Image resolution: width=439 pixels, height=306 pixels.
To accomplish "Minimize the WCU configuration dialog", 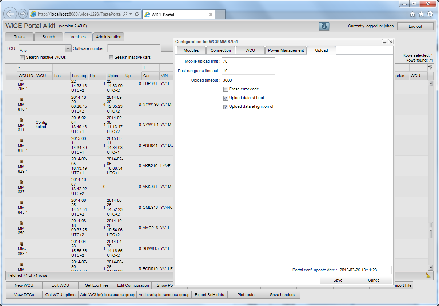I will click(x=384, y=42).
